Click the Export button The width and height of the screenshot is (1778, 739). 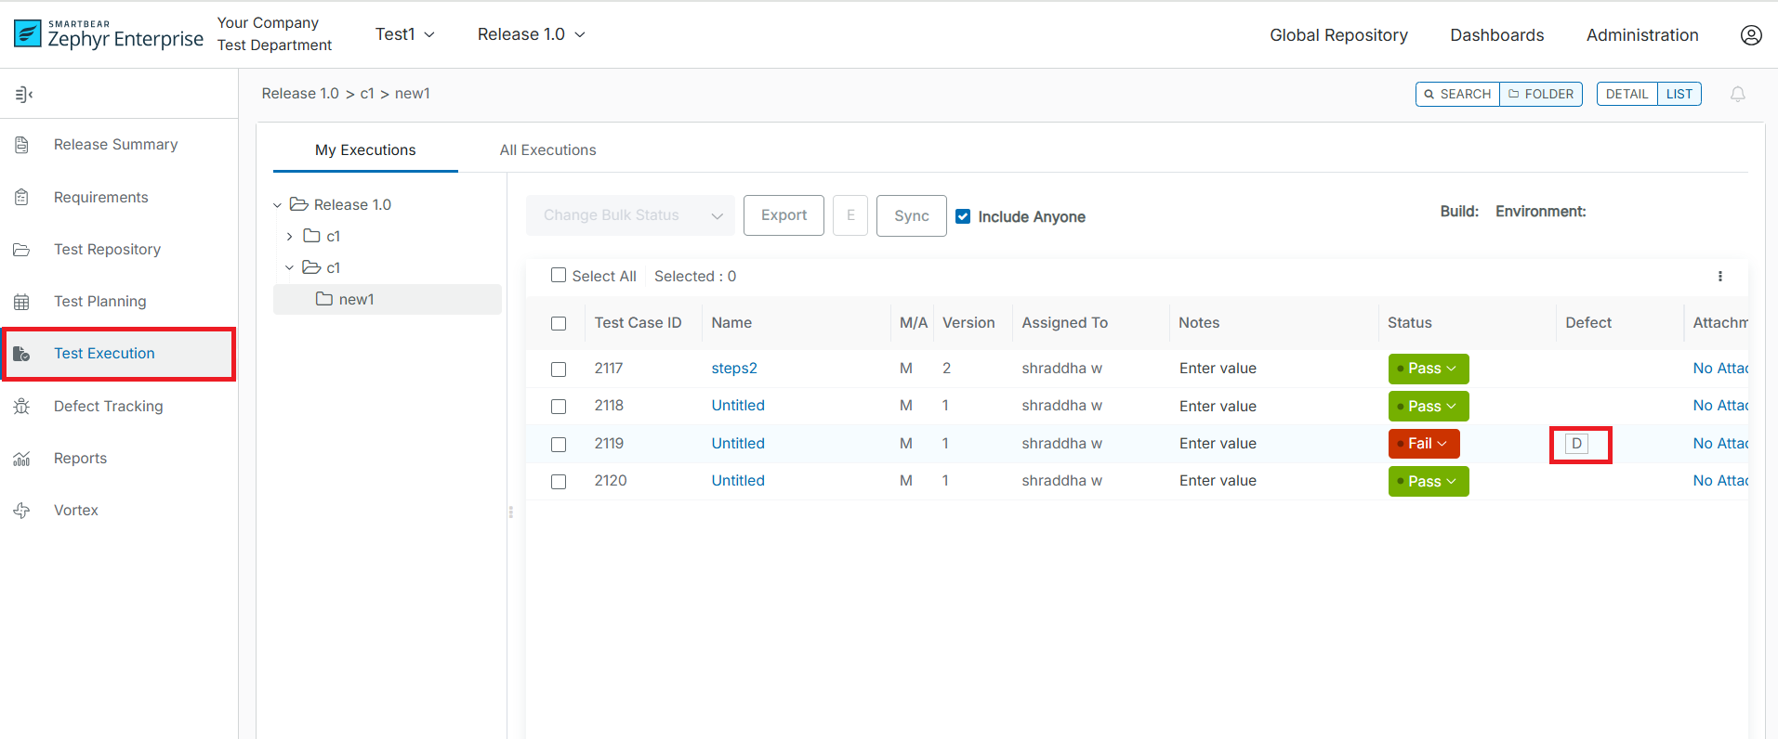[x=783, y=215]
